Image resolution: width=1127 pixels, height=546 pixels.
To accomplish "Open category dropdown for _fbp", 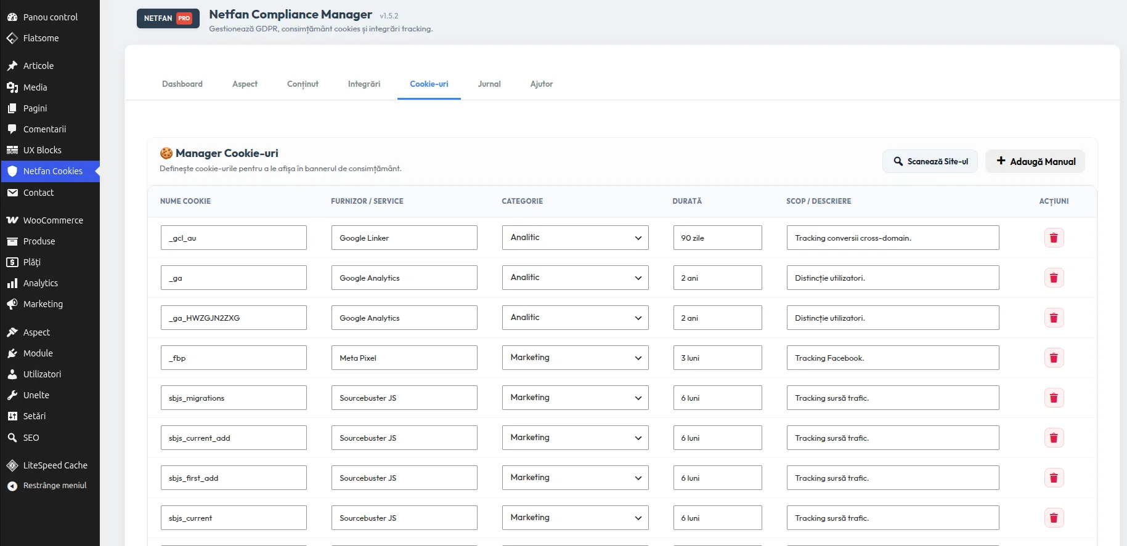I will point(575,358).
